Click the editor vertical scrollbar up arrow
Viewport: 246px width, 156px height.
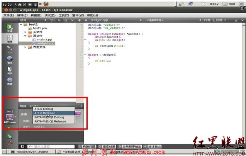(x=244, y=24)
